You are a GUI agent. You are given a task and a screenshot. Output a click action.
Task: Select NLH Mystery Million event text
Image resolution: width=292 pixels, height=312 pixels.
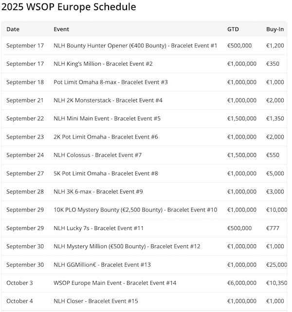(127, 247)
